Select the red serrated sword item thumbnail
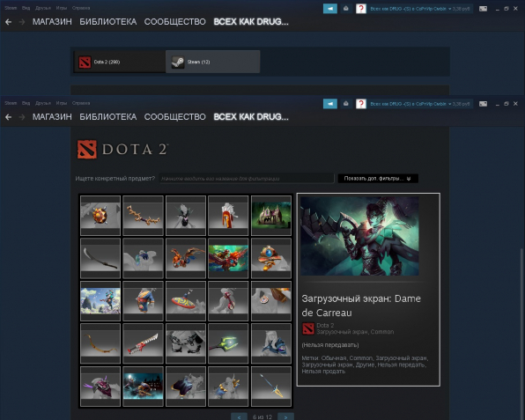 click(143, 343)
